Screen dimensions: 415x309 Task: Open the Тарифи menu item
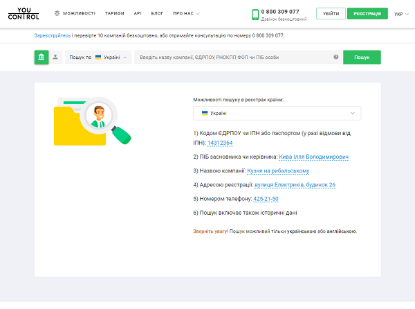(115, 13)
